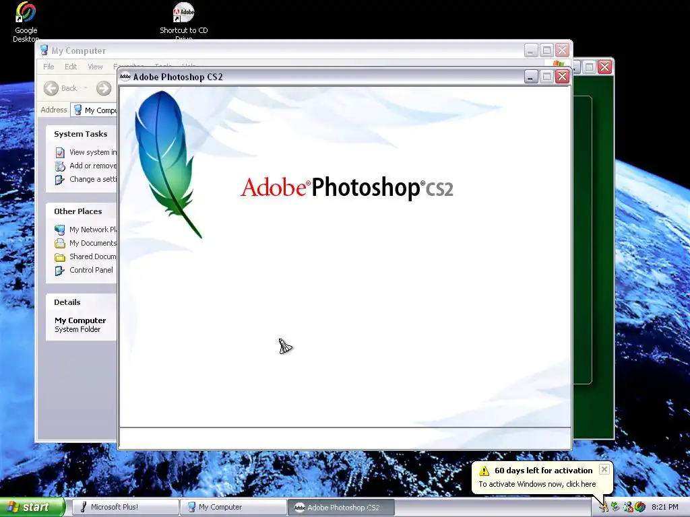Image resolution: width=690 pixels, height=517 pixels.
Task: Open the View menu in My Computer
Action: point(95,67)
